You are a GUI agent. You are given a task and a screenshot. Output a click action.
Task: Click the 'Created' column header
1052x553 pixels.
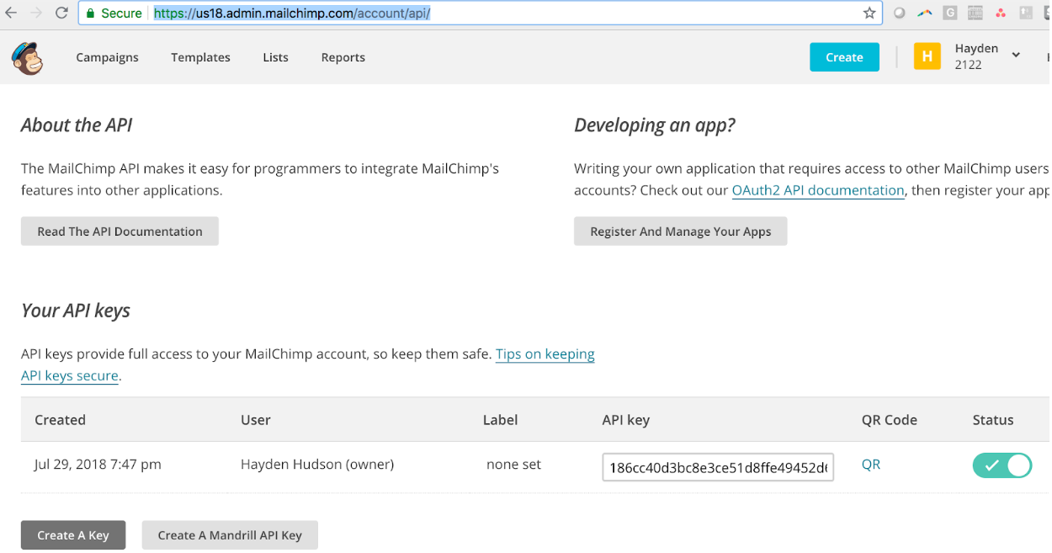click(60, 419)
